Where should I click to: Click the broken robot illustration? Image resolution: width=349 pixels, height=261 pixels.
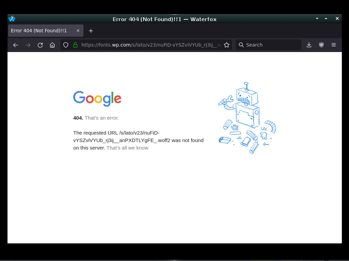(x=246, y=118)
